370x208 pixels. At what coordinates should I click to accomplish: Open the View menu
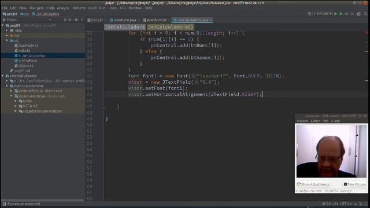point(23,8)
